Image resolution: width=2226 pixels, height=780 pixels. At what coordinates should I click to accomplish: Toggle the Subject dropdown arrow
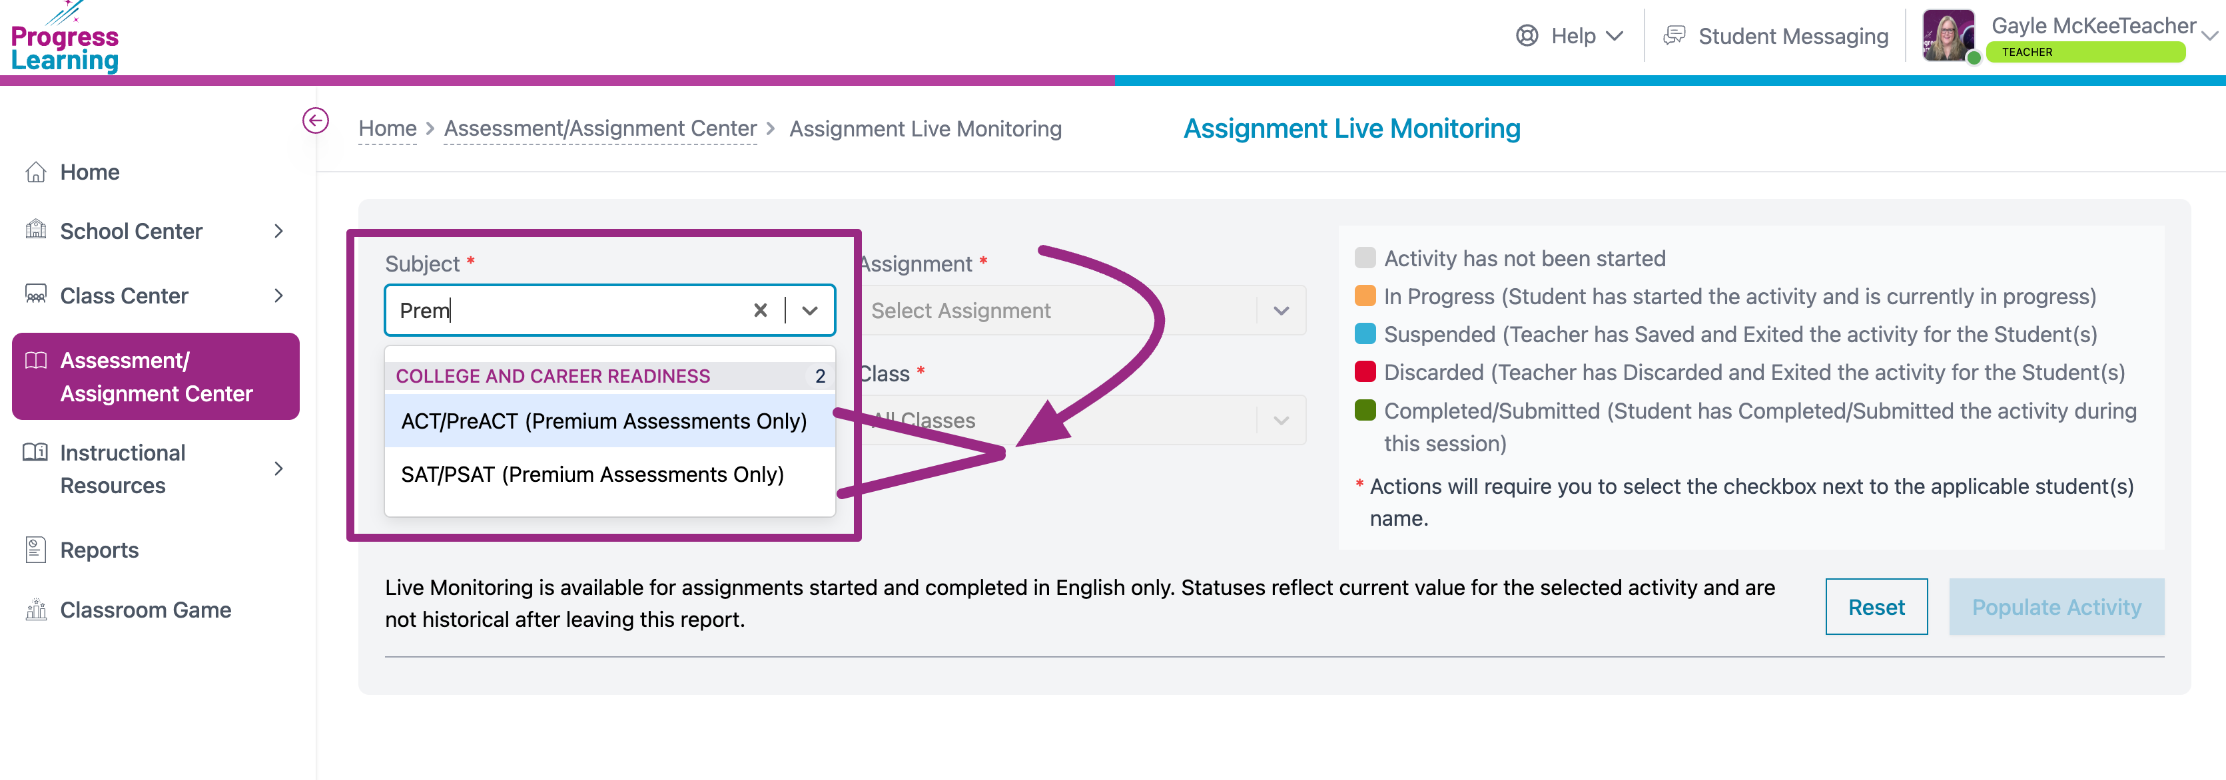(x=810, y=310)
